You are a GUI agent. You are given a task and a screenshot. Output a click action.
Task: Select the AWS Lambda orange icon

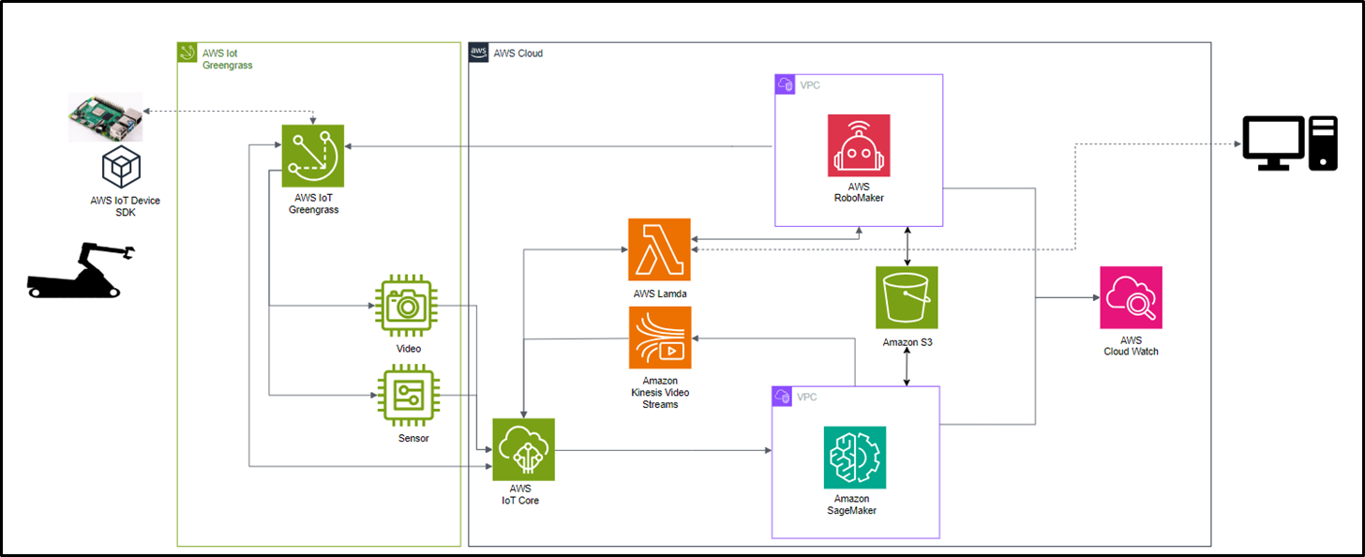(659, 249)
